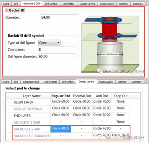
Task: Open the Start tab in bottom panel
Action: pos(6,82)
